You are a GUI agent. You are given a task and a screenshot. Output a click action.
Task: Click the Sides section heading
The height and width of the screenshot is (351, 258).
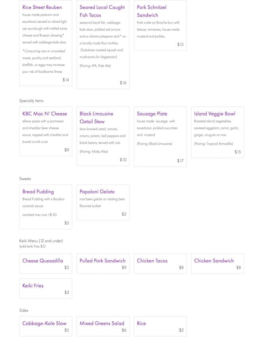[24, 310]
